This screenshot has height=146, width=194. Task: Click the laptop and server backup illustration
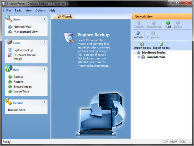point(100,114)
